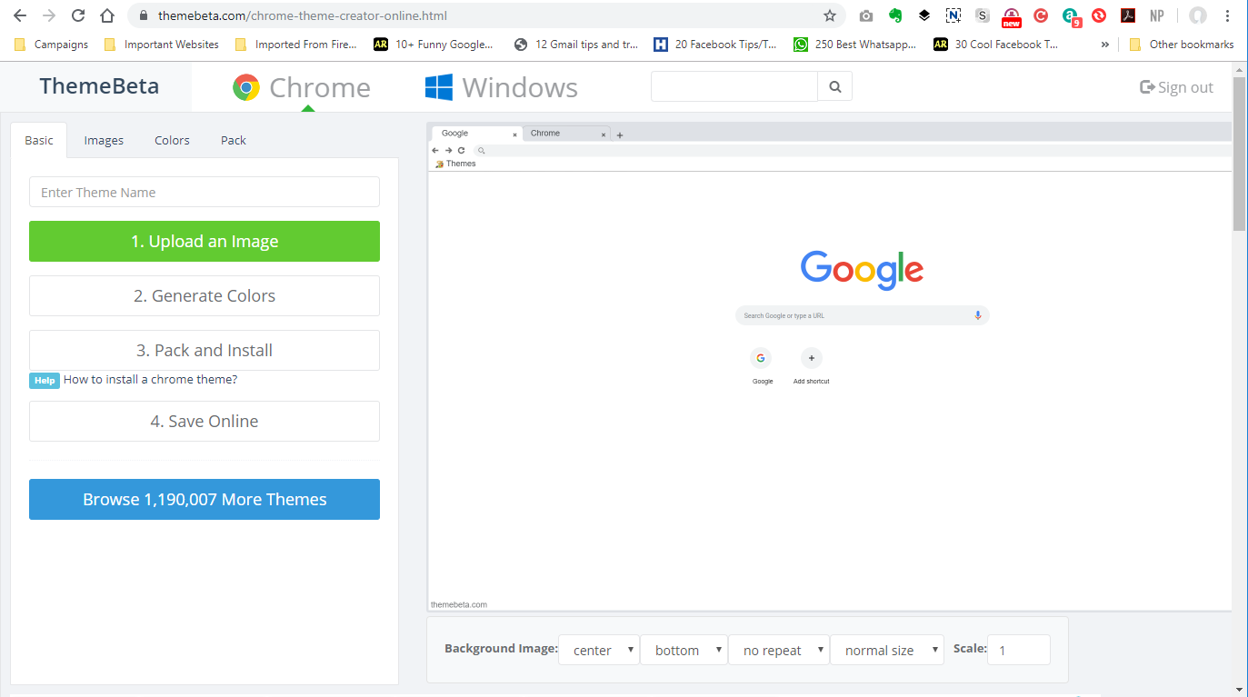Open the Other bookmarks folder
The width and height of the screenshot is (1248, 697).
pyautogui.click(x=1182, y=44)
